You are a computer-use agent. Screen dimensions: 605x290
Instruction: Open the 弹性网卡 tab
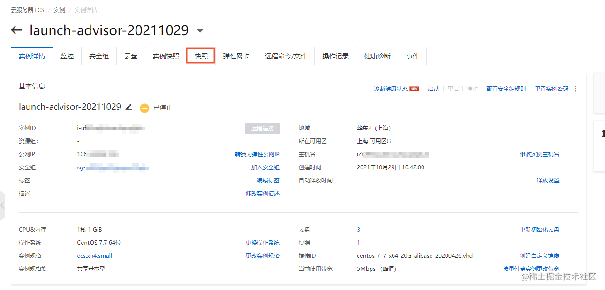(x=236, y=56)
